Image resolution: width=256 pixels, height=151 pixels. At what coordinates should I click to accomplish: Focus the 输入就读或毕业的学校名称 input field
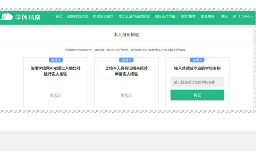(197, 82)
